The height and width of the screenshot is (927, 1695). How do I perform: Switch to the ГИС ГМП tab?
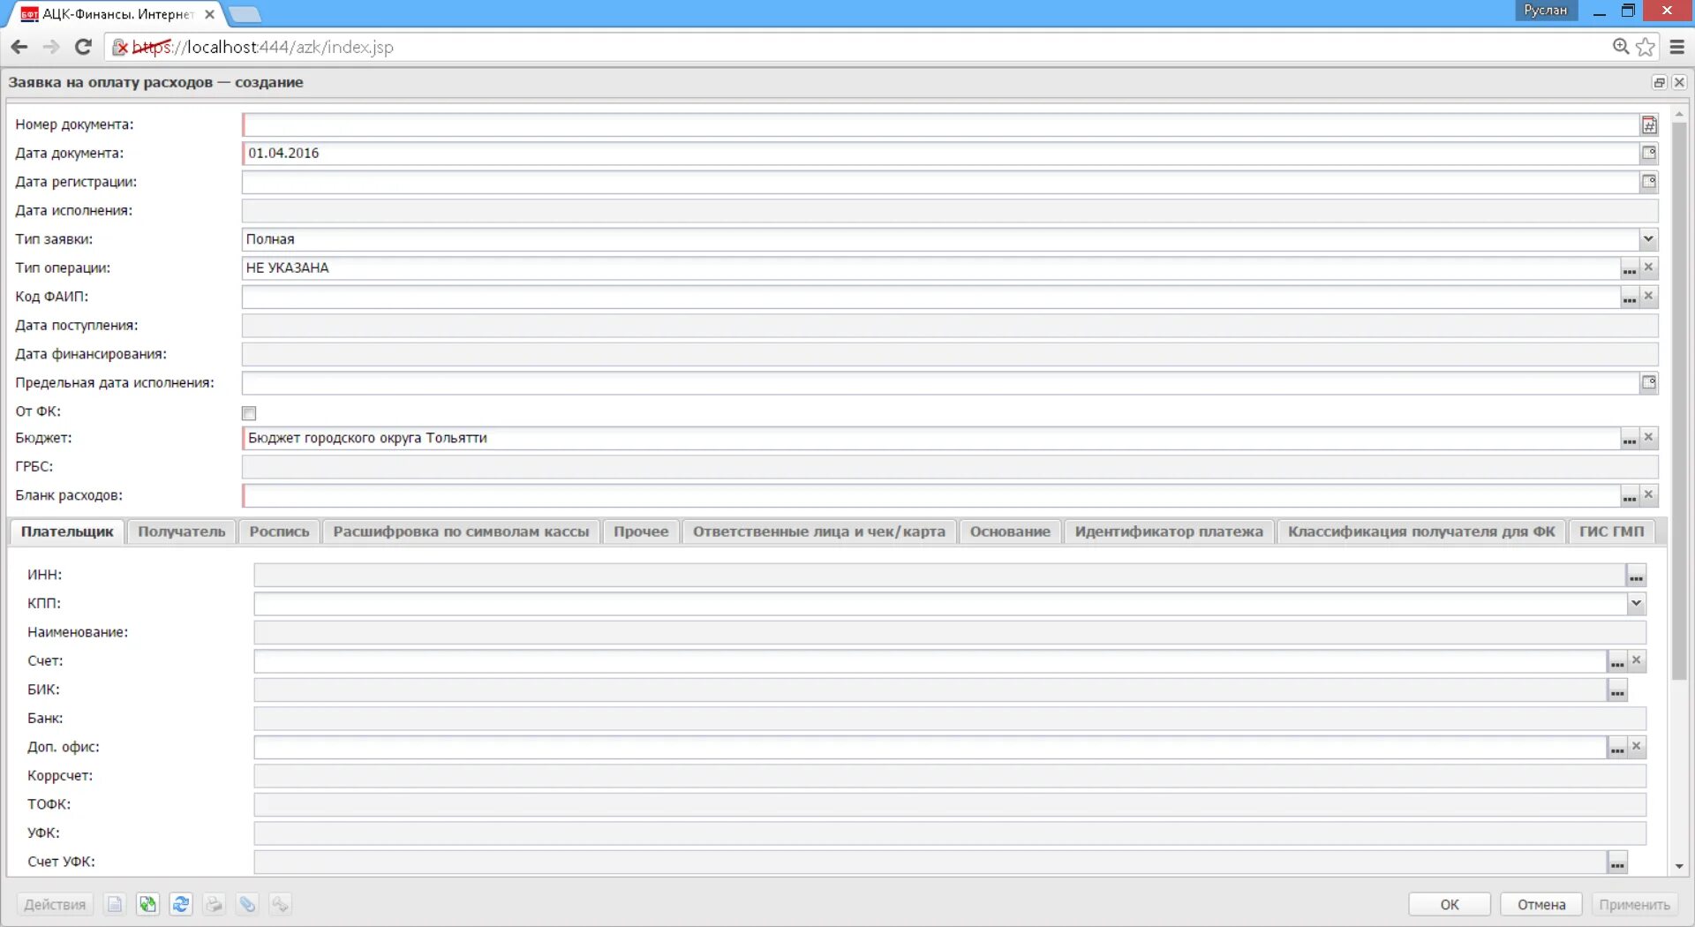(1611, 531)
